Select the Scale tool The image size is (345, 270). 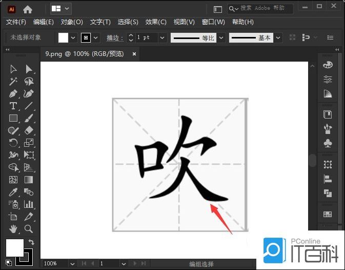click(29, 143)
